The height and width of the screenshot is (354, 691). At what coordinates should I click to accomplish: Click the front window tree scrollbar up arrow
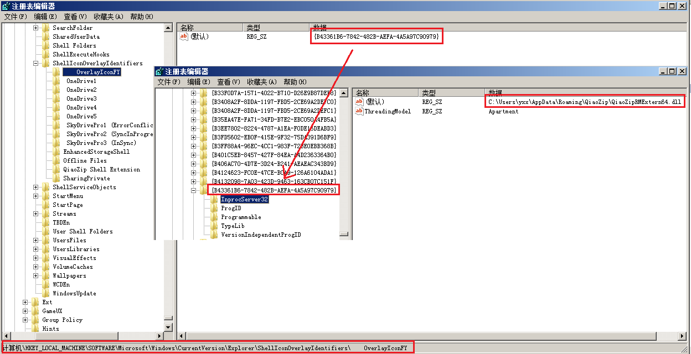click(x=344, y=92)
